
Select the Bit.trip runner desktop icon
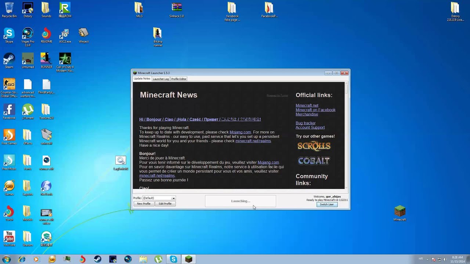point(158,37)
